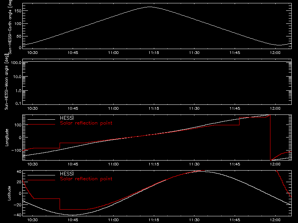Click 11:30 time label under Latitude plot
The width and height of the screenshot is (298, 223).
pyautogui.click(x=194, y=220)
